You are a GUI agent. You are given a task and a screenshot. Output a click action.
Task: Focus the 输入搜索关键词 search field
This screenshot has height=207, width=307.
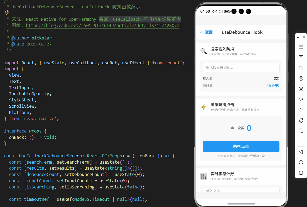[x=241, y=68]
